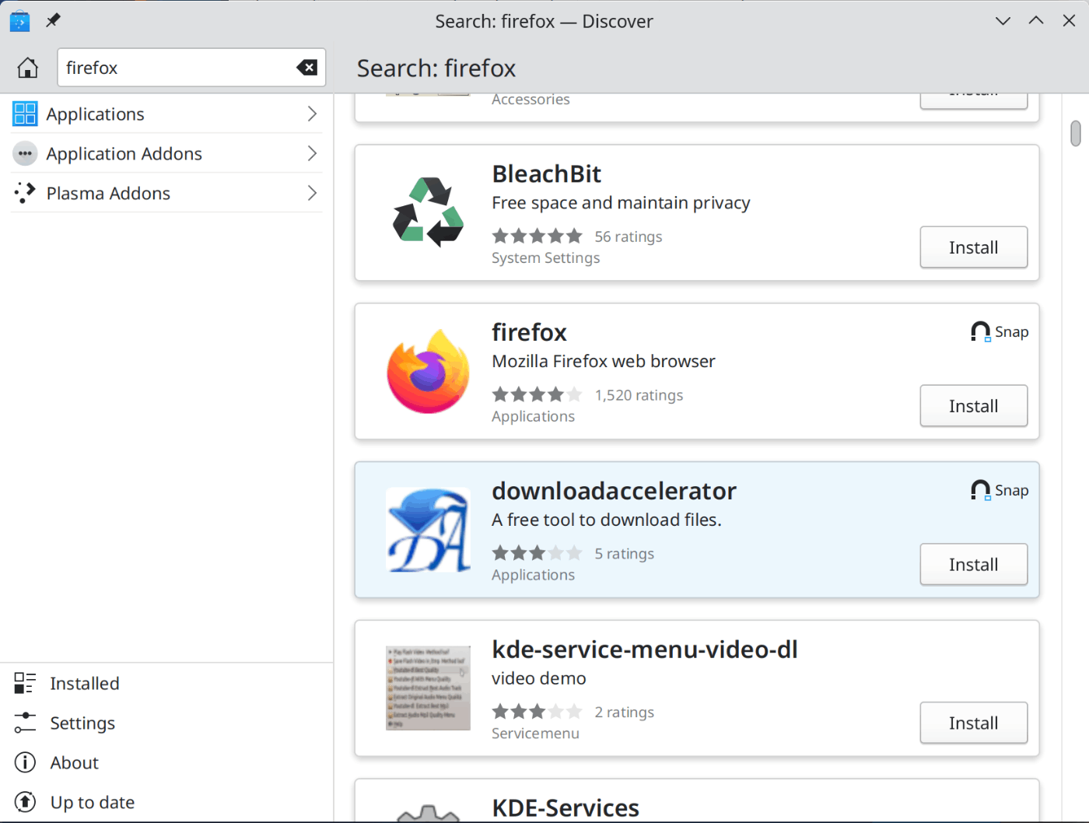Expand the Applications category chevron
1089x823 pixels.
[x=312, y=114]
